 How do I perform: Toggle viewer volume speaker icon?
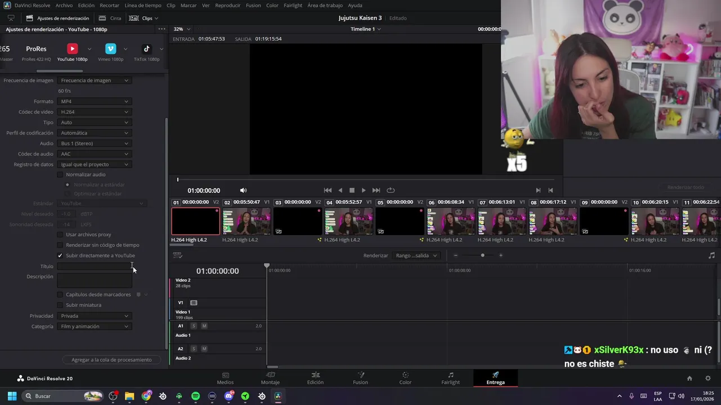click(x=243, y=190)
